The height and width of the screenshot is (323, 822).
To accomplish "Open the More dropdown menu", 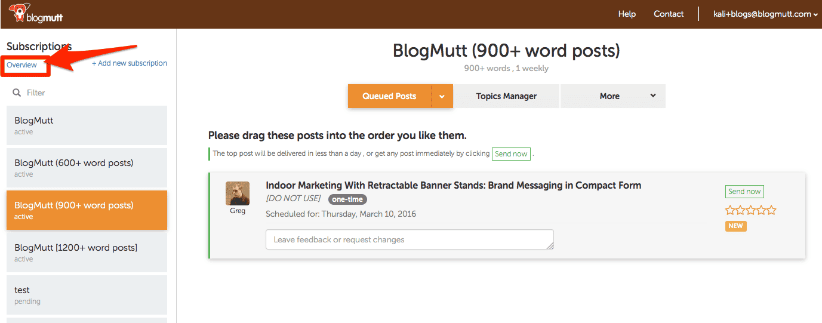I will pos(613,96).
